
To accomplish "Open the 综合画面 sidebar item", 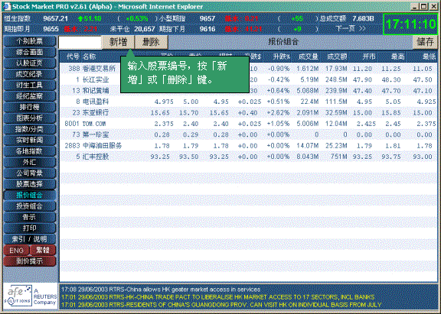I will coord(30,52).
